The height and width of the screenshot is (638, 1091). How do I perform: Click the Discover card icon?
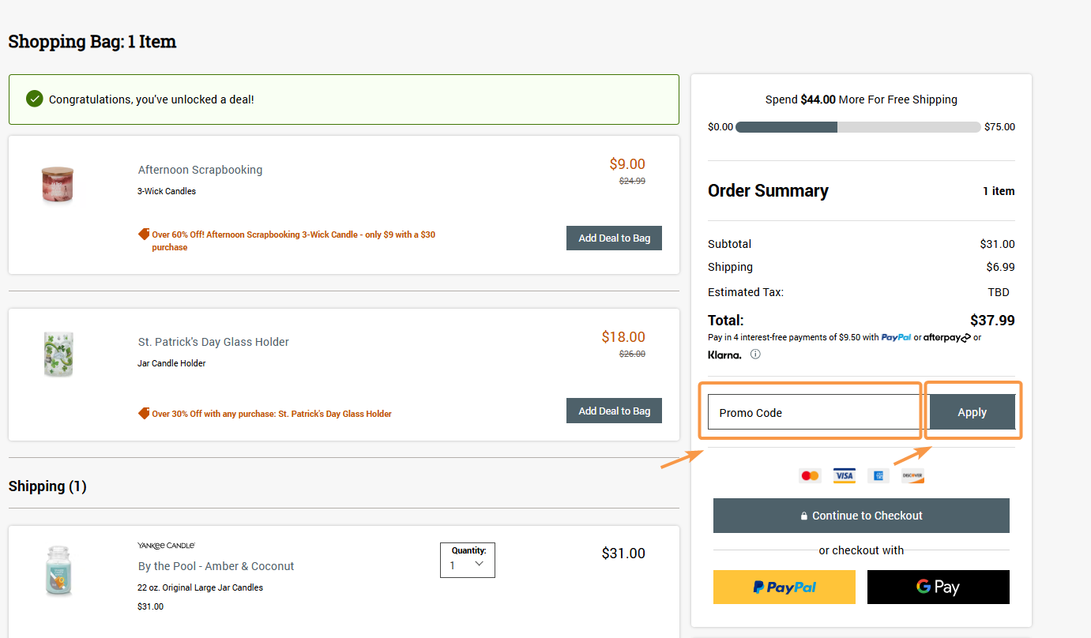[912, 475]
